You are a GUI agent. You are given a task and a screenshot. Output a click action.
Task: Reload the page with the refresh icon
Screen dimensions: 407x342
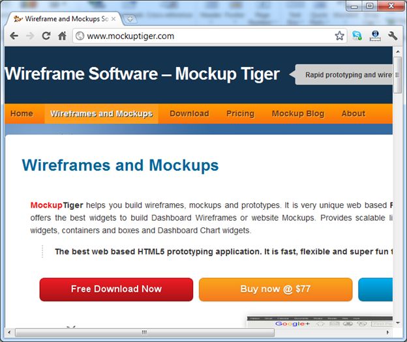pos(46,36)
